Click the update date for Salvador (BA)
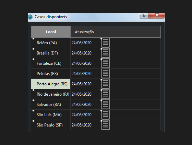This screenshot has width=192, height=145. coord(82,105)
